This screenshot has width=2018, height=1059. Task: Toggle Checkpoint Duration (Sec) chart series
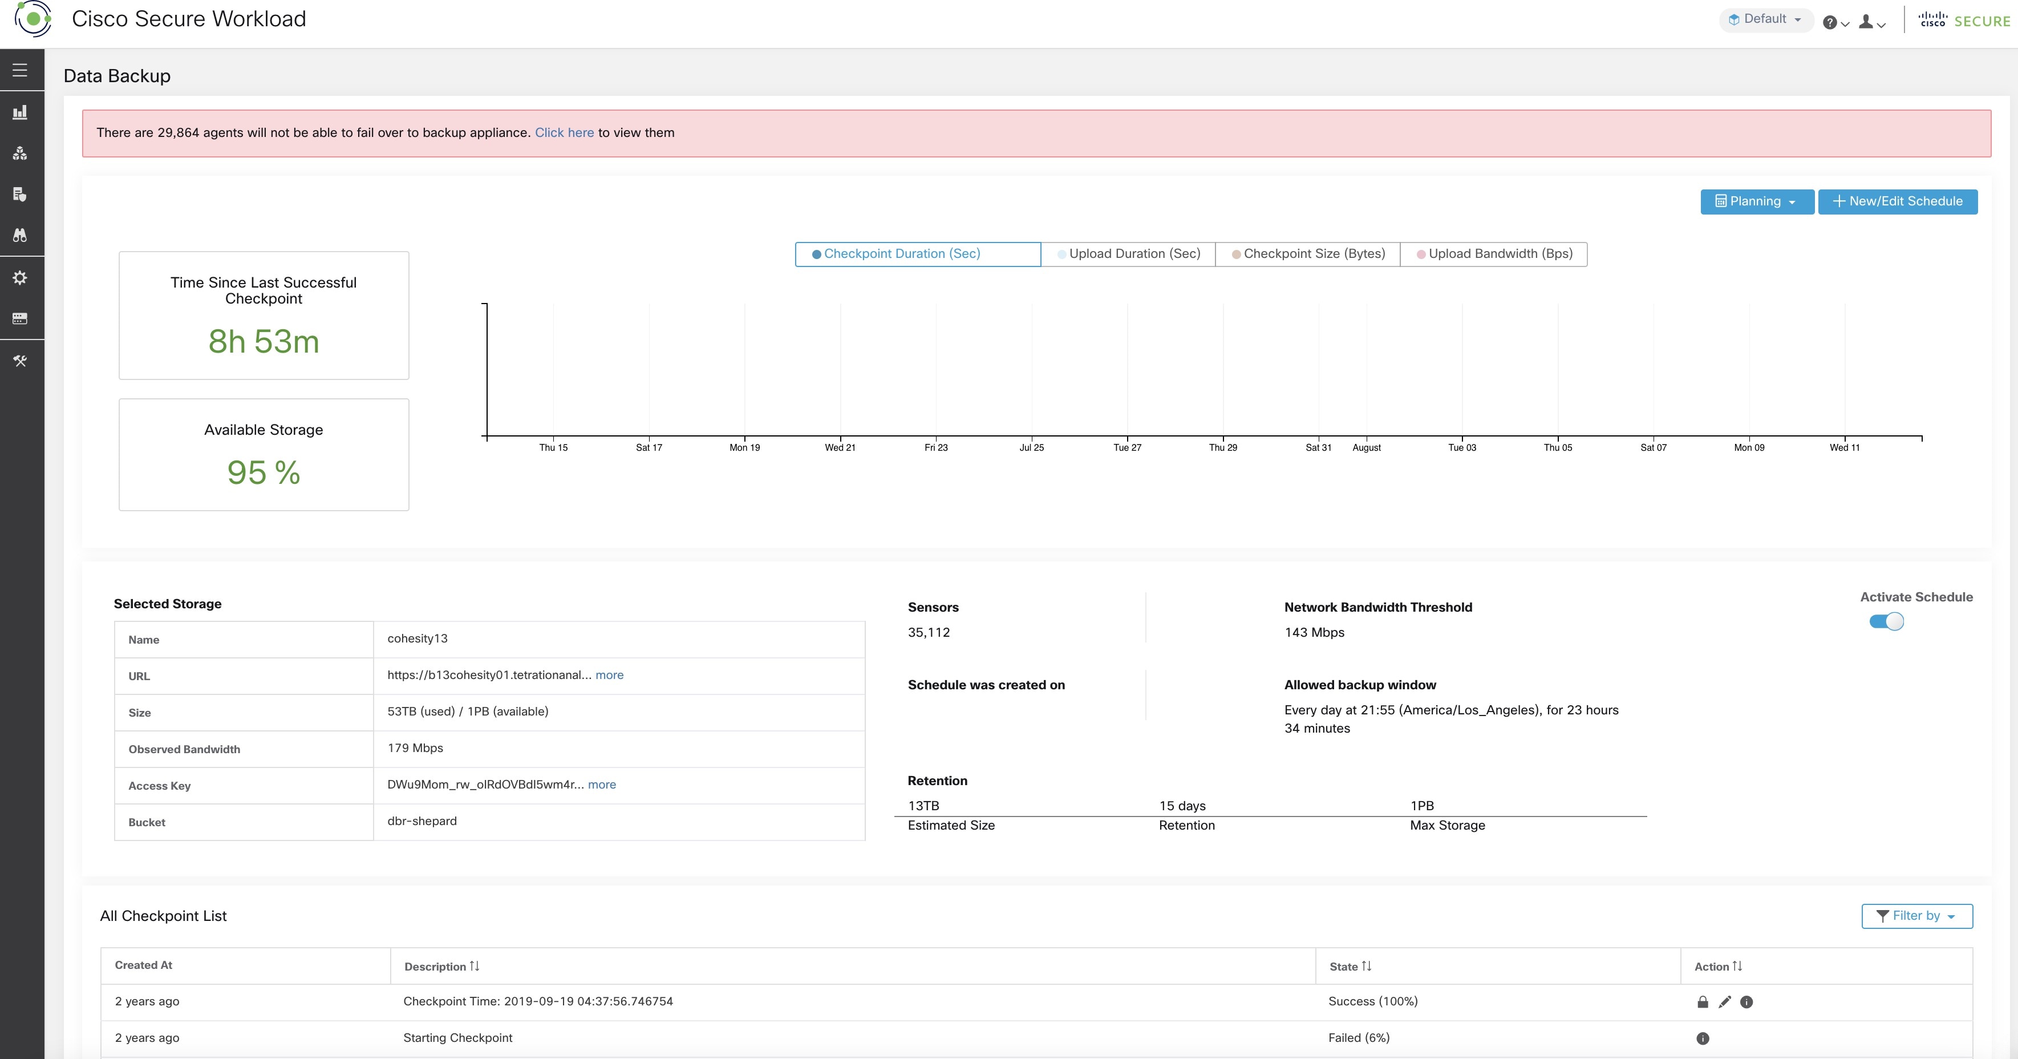click(917, 254)
